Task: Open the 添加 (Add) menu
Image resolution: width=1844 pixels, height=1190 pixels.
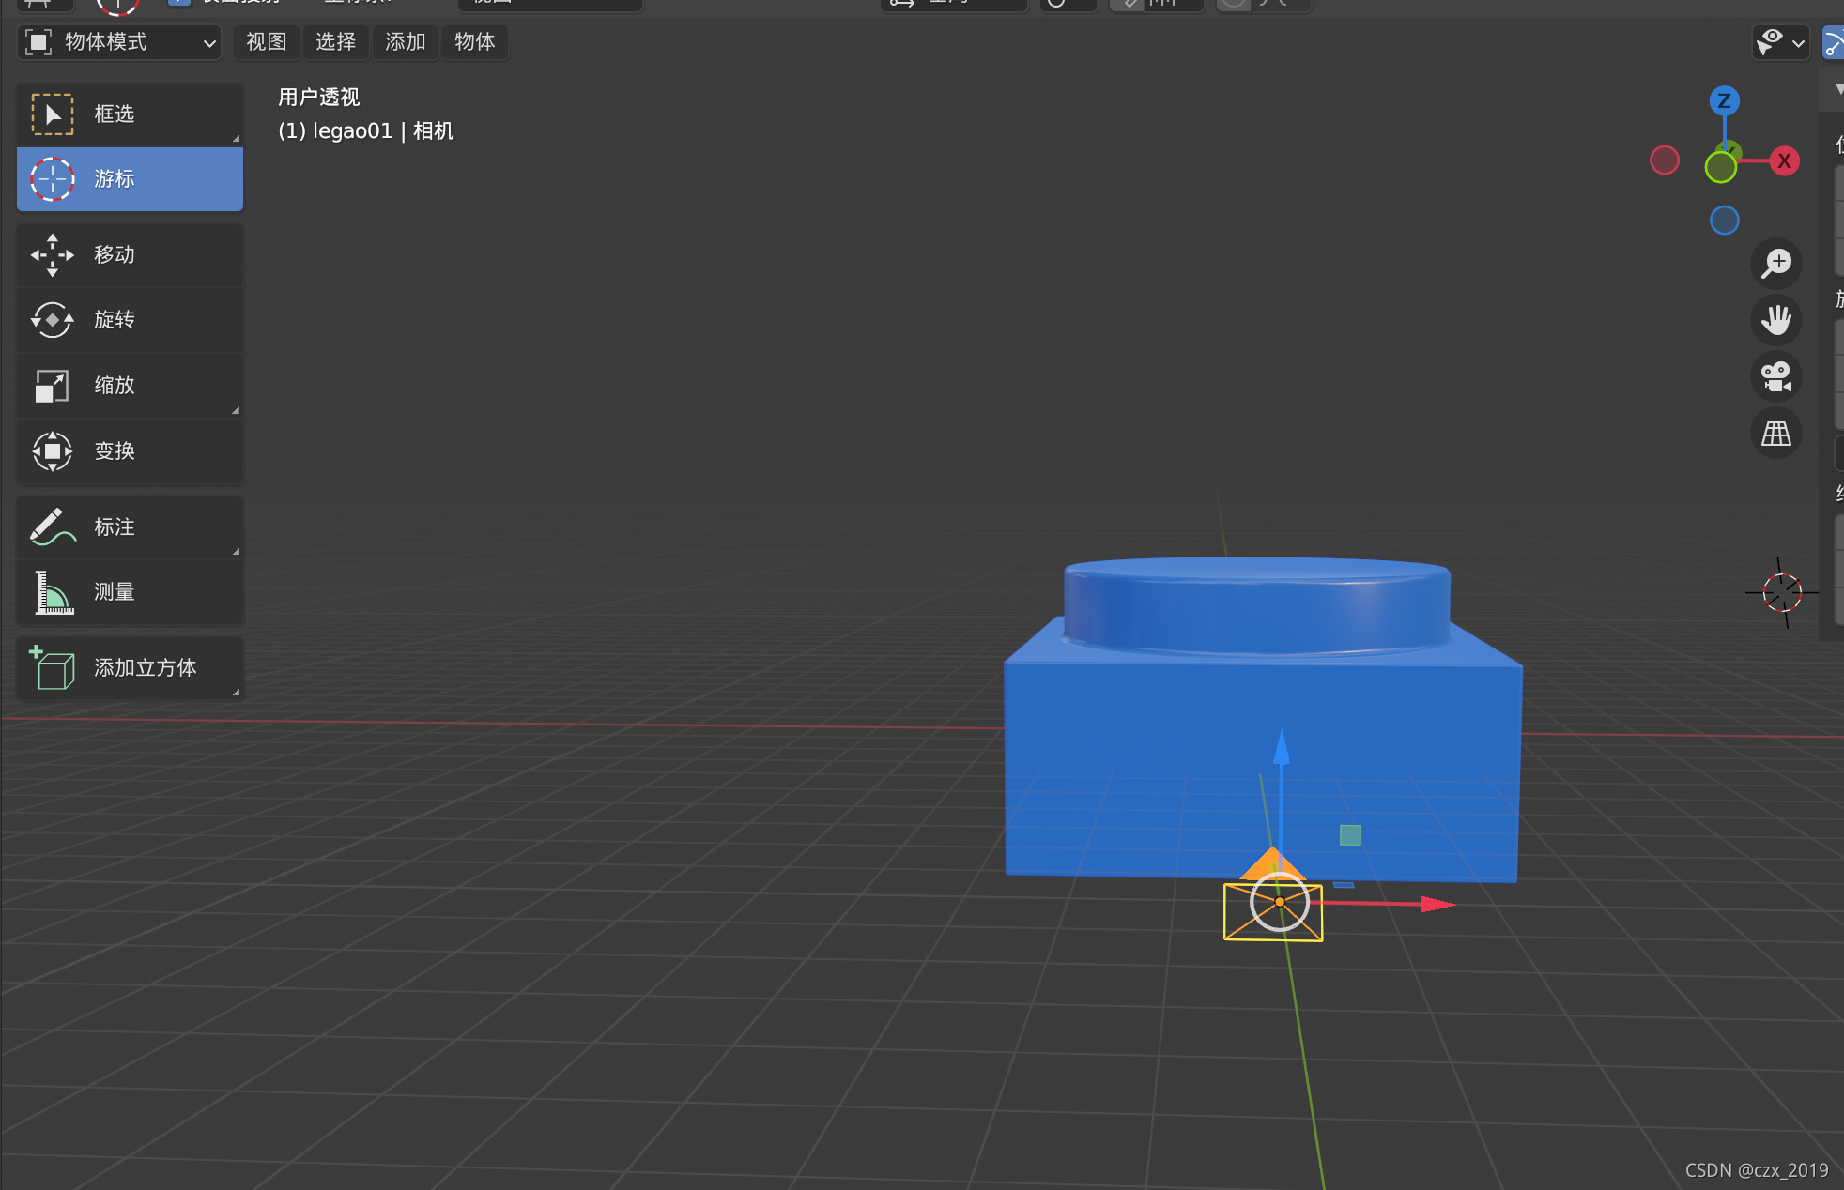Action: [x=406, y=42]
